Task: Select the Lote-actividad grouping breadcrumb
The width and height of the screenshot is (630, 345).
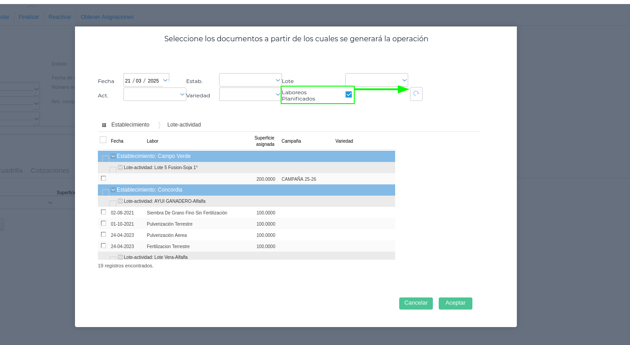Action: coord(184,125)
